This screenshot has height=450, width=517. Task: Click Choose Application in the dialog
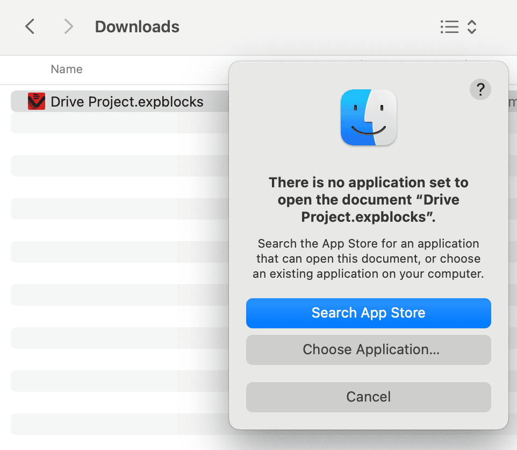coord(368,349)
